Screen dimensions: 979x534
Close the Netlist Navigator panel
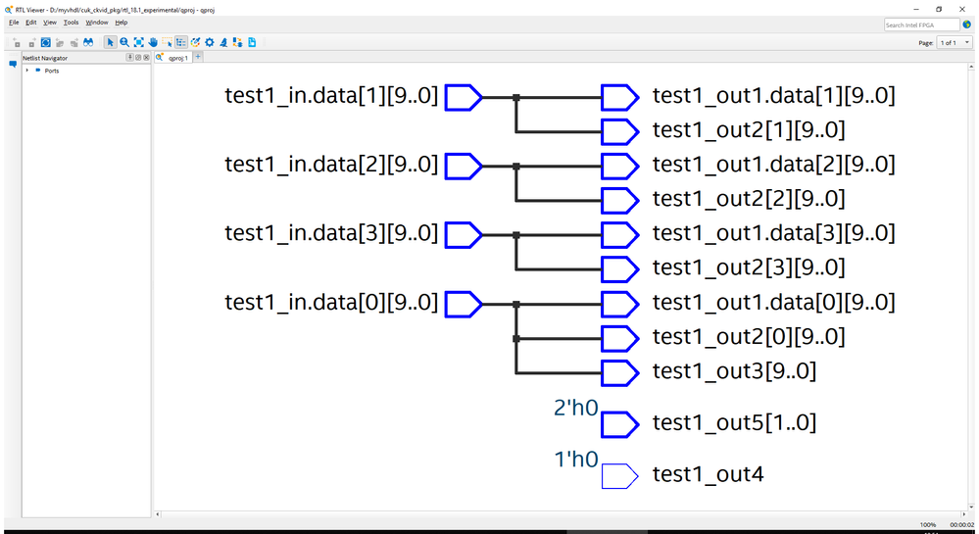146,58
